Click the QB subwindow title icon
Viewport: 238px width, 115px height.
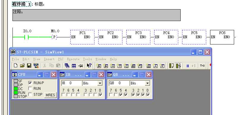pyautogui.click(x=110, y=74)
